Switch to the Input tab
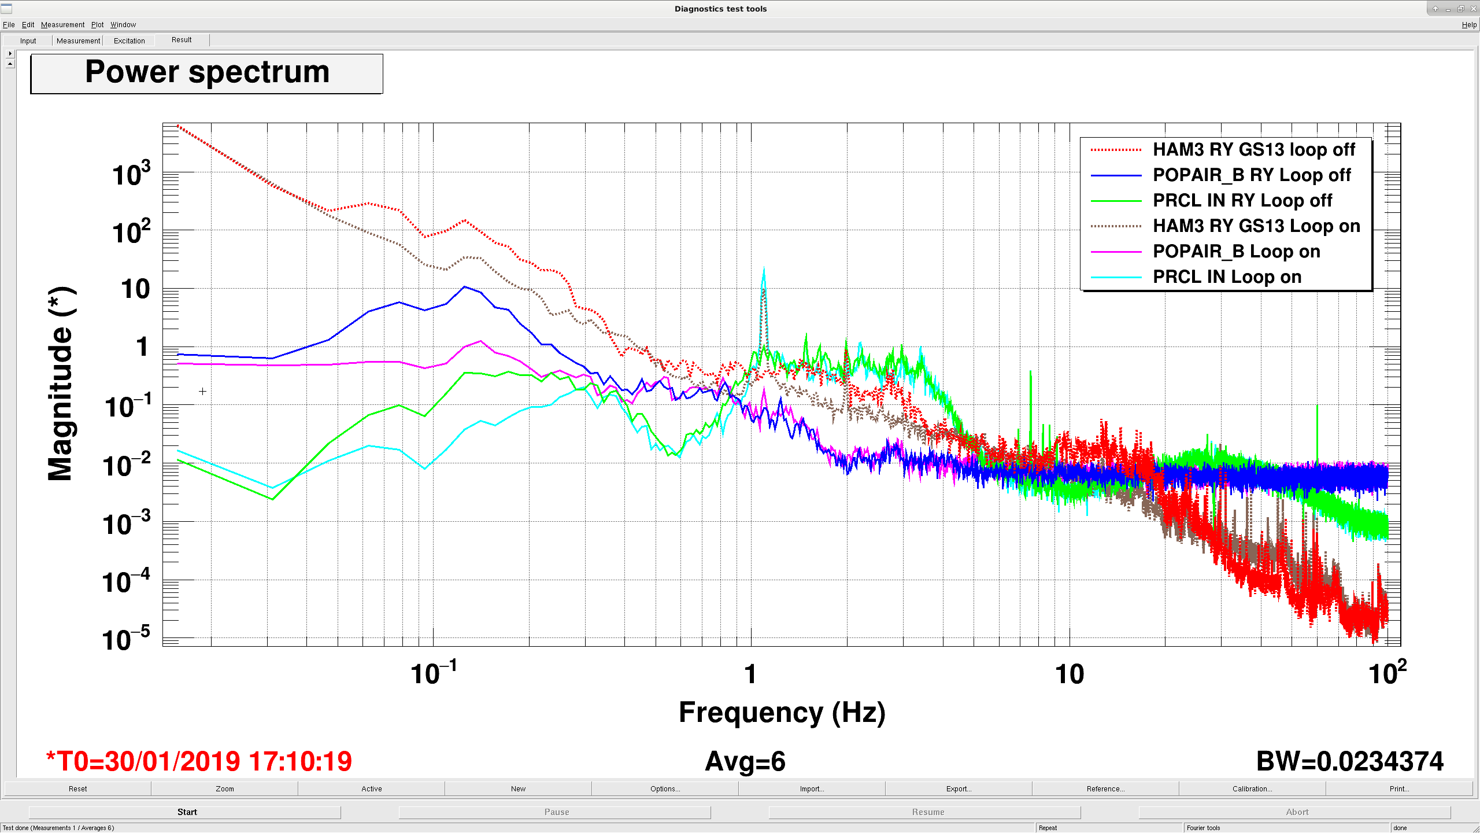Viewport: 1480px width, 833px height. click(28, 40)
